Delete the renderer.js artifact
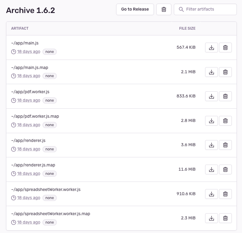The width and height of the screenshot is (242, 233). (225, 145)
